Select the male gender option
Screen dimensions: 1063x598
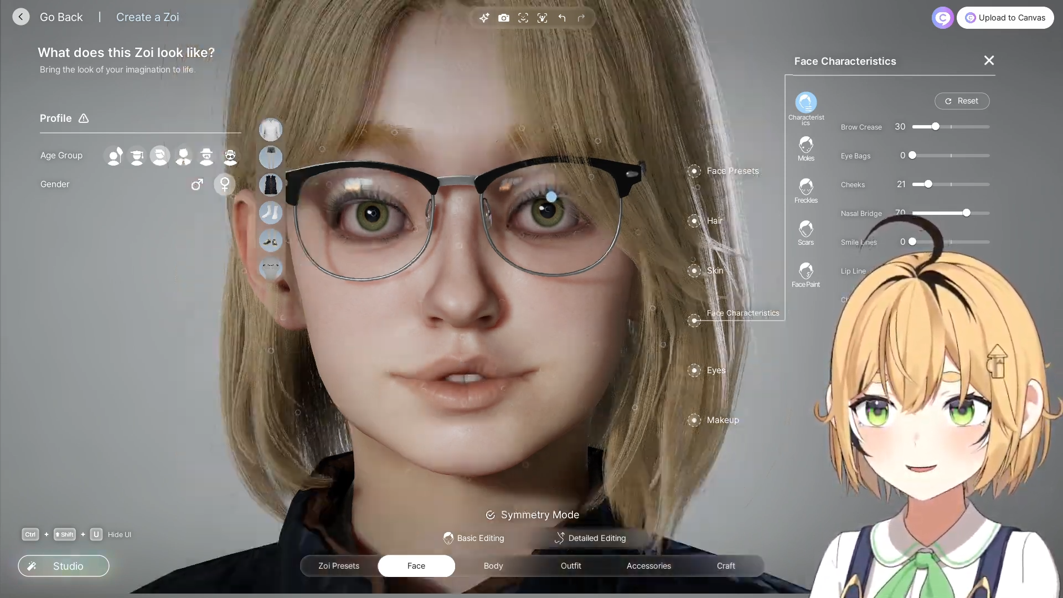[197, 184]
